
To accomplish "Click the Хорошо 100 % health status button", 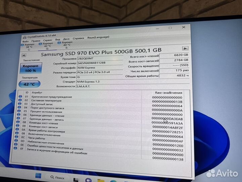I will coord(31,68).
